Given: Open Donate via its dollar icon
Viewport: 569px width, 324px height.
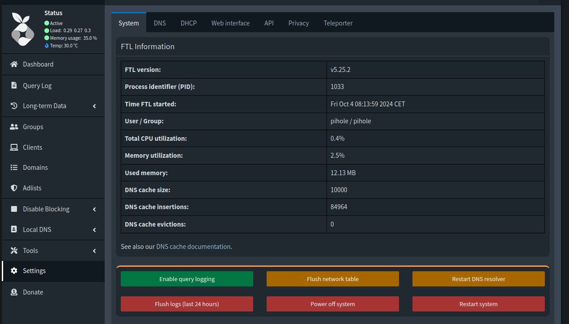Looking at the screenshot, I should (x=14, y=292).
